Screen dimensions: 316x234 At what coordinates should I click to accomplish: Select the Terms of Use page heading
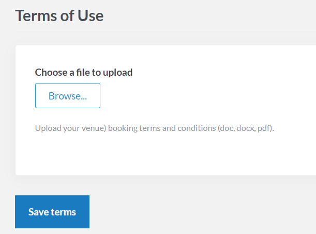59,15
